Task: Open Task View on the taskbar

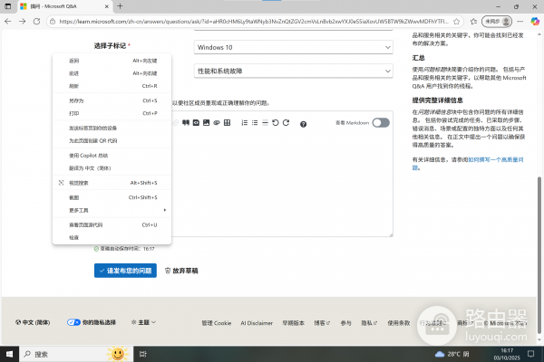Action: click(x=142, y=354)
